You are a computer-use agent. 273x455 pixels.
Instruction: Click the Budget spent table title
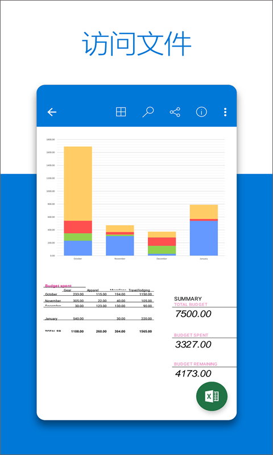click(x=59, y=286)
